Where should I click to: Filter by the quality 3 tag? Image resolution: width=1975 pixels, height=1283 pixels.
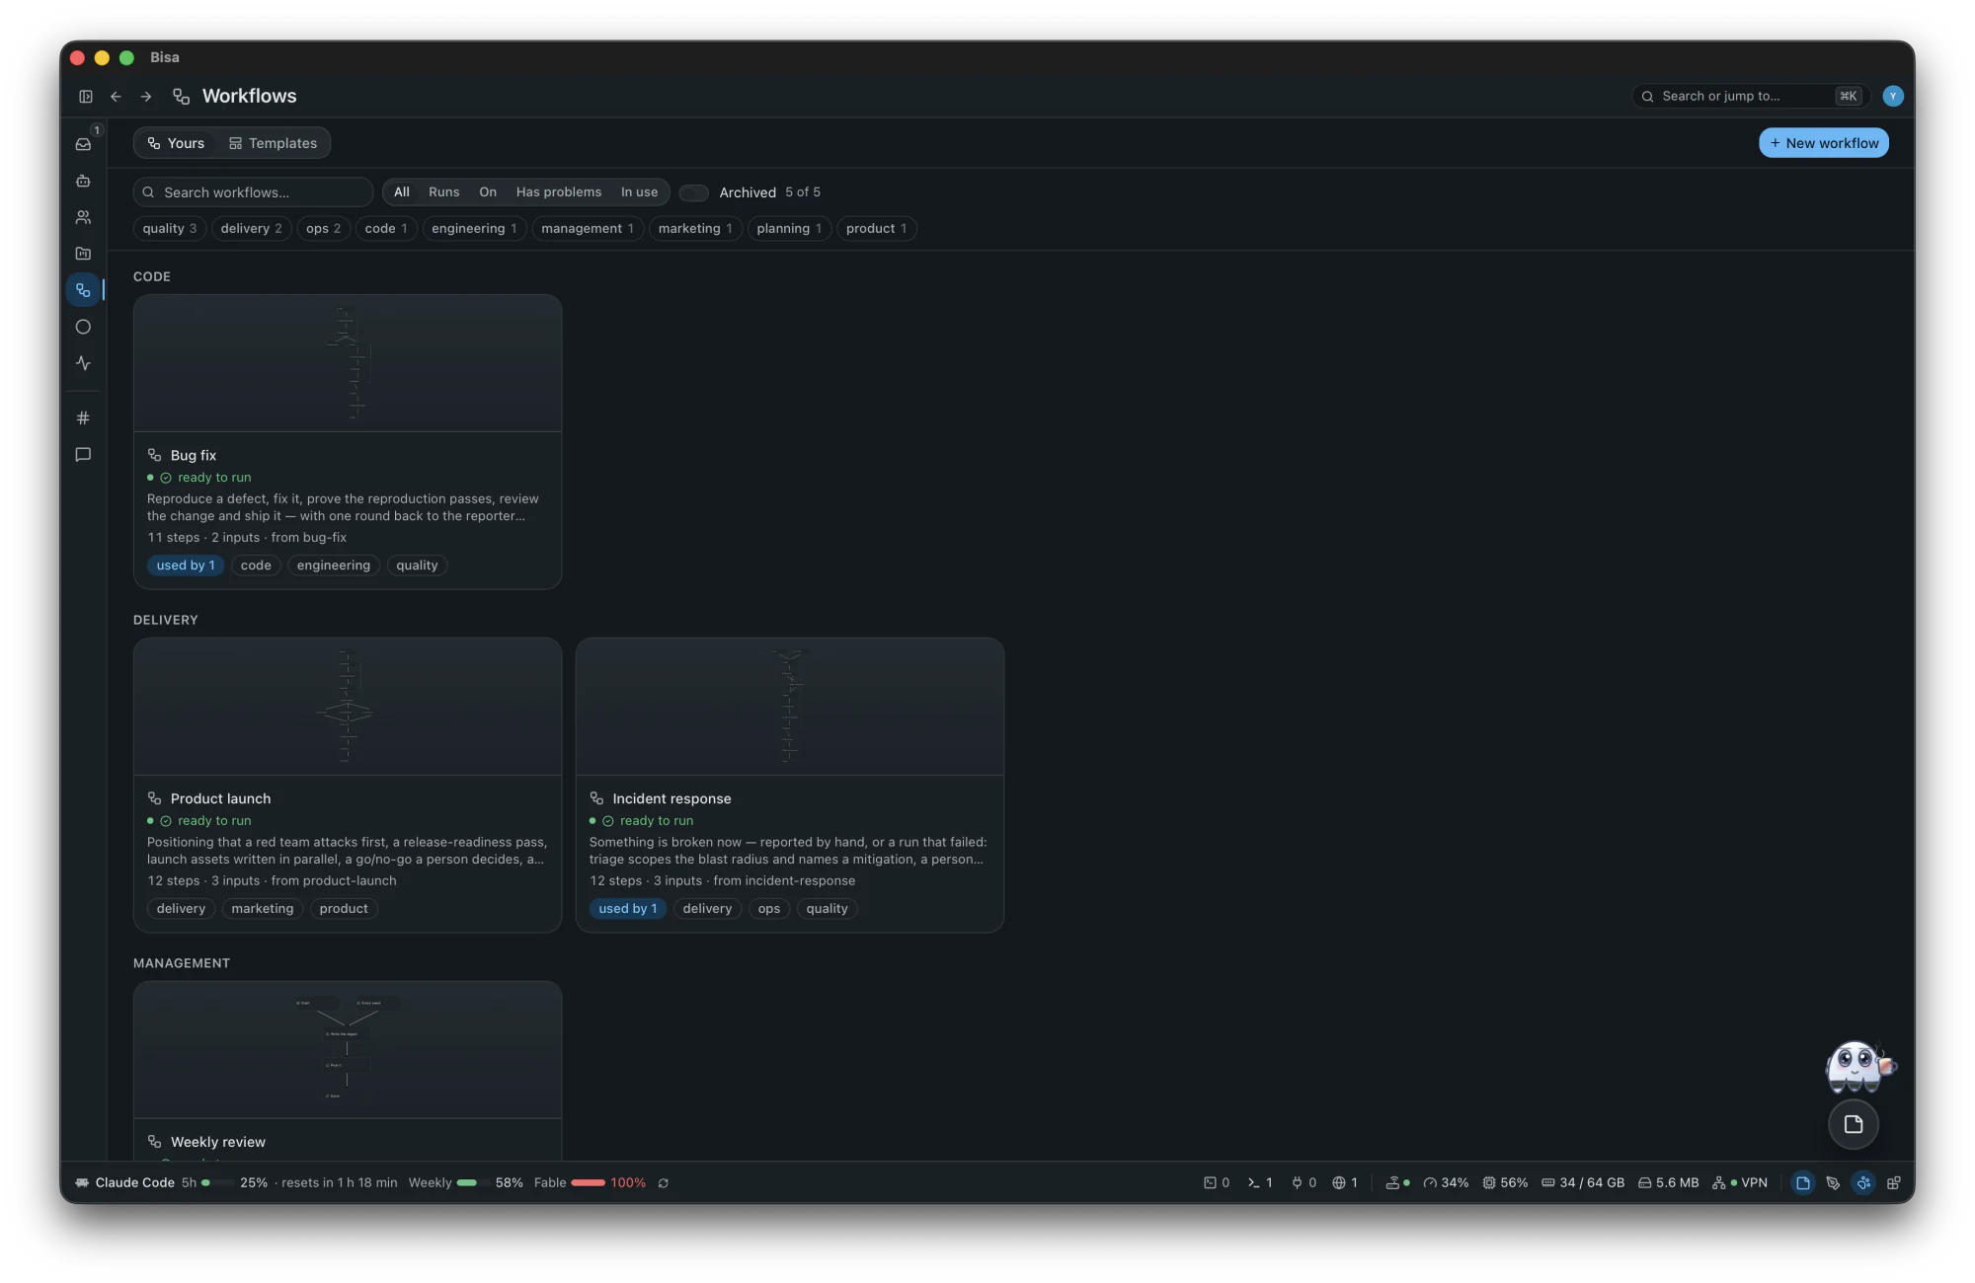170,229
